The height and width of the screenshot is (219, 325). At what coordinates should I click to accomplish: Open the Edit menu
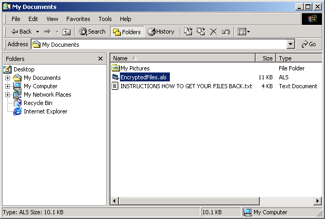point(33,19)
